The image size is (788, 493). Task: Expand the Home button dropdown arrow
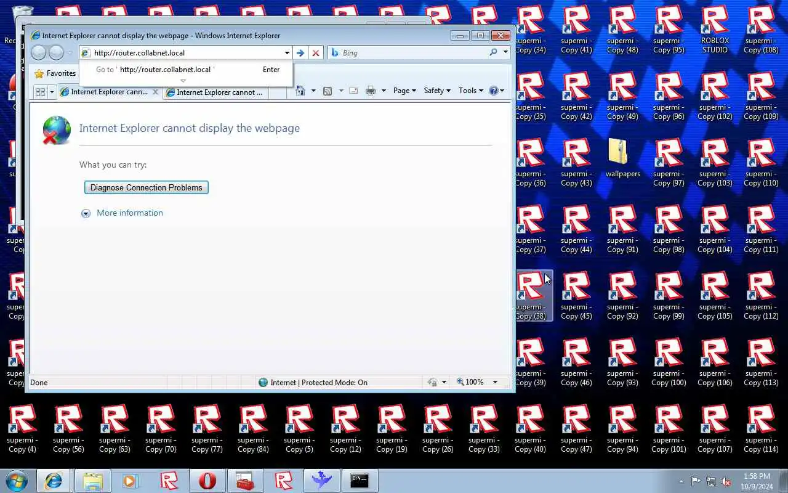[x=313, y=91]
